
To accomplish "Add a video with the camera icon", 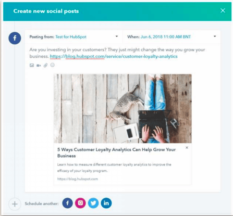I will coord(39,66).
